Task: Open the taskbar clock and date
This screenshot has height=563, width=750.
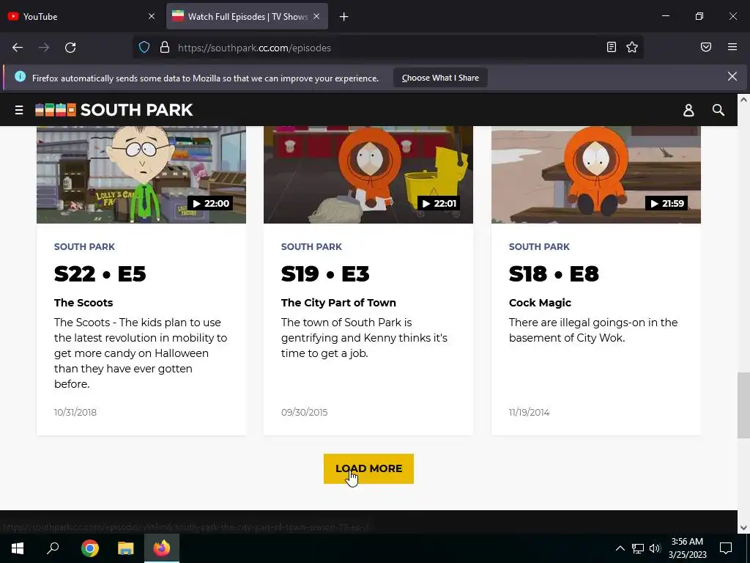Action: (687, 548)
